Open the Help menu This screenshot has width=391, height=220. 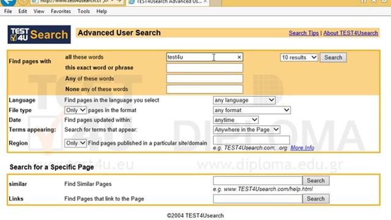(102, 11)
